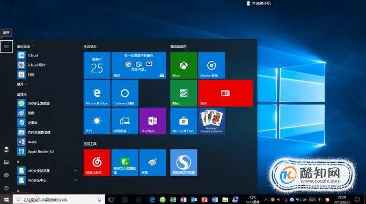The height and width of the screenshot is (204, 366).
Task: Switch the 中 IME language indicator
Action: coord(319,200)
